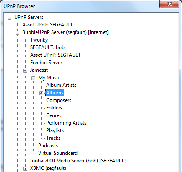
Task: Select foobar2000 Media Server (bob) entry
Action: point(78,161)
